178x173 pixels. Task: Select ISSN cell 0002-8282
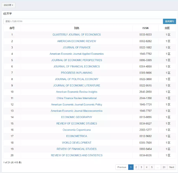(x=145, y=41)
